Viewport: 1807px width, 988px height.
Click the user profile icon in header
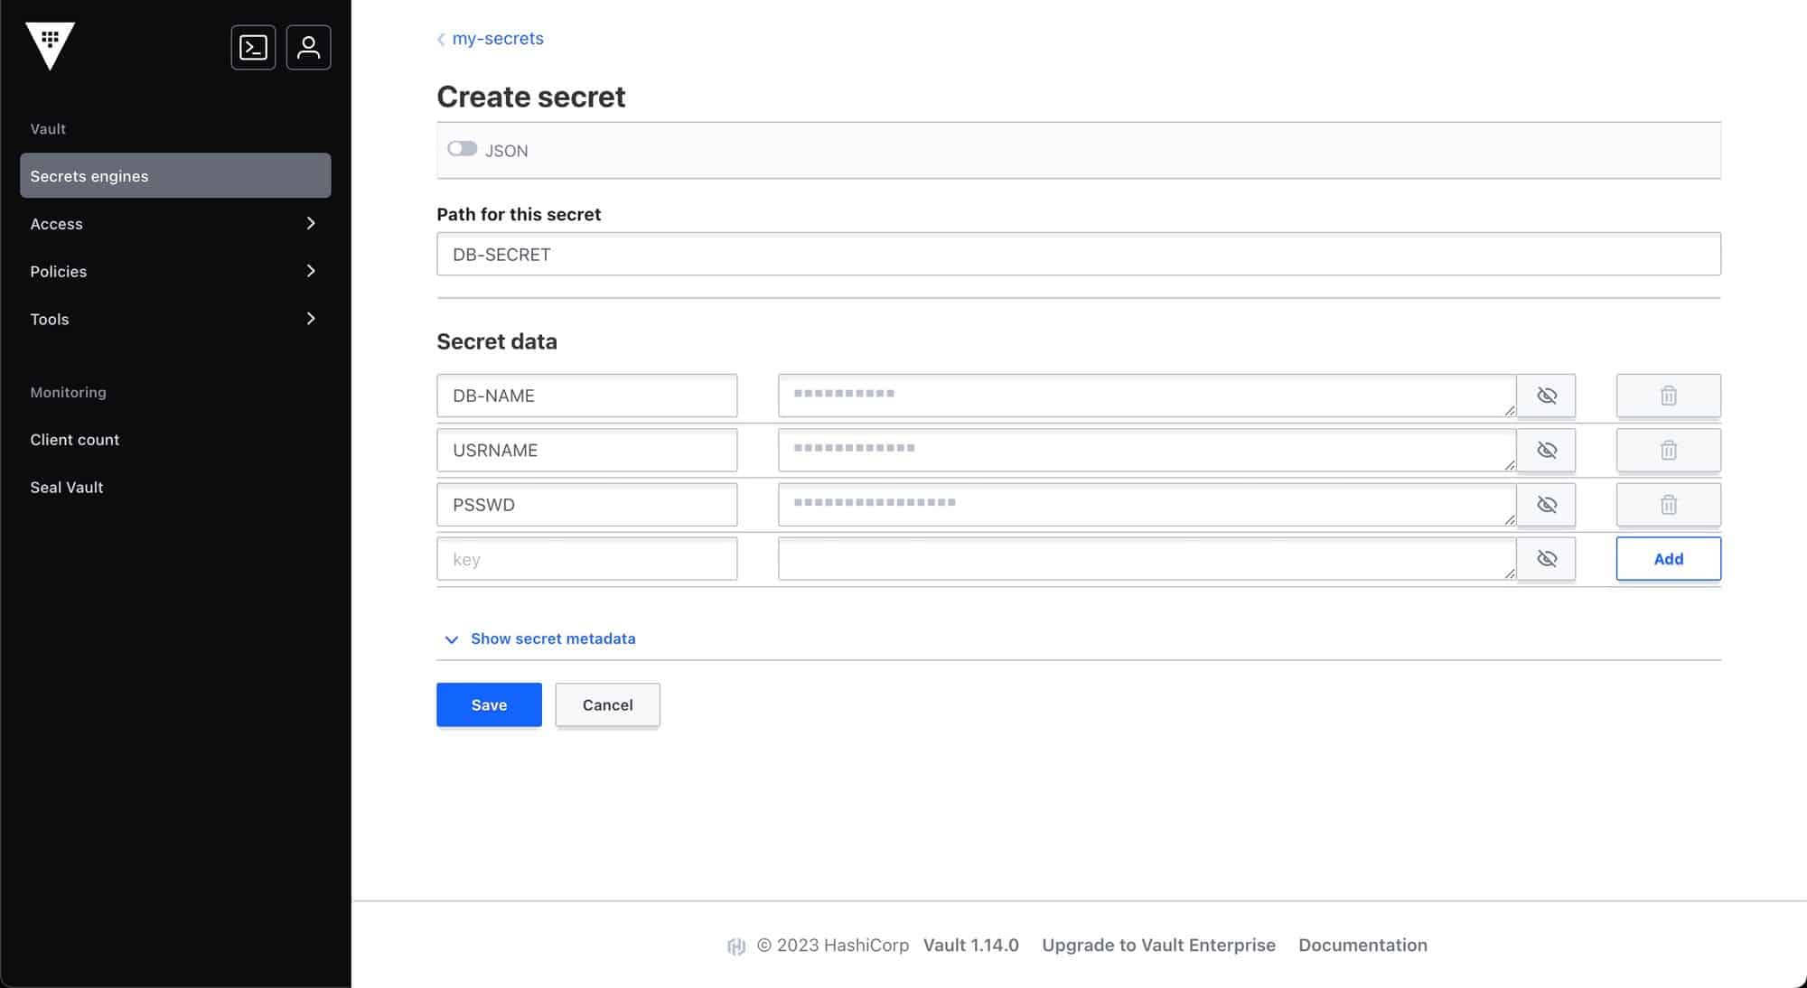309,46
